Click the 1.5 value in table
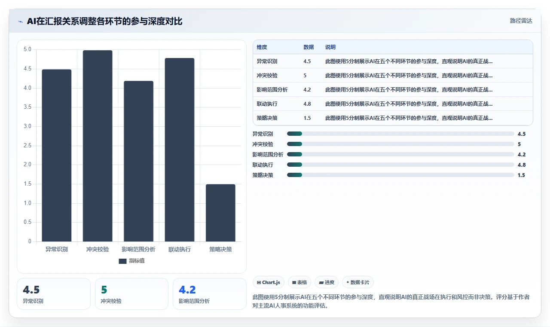This screenshot has width=550, height=327. (x=307, y=118)
